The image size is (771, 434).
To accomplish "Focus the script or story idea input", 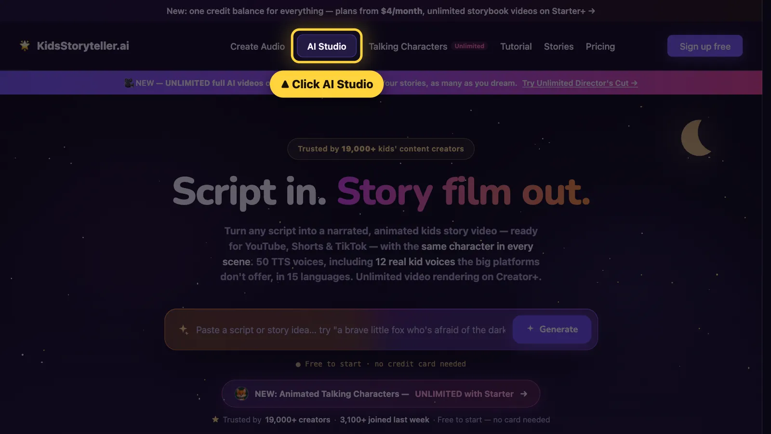I will pyautogui.click(x=351, y=330).
